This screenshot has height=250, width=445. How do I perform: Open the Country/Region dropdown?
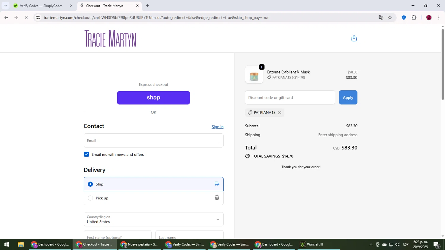coord(153,219)
